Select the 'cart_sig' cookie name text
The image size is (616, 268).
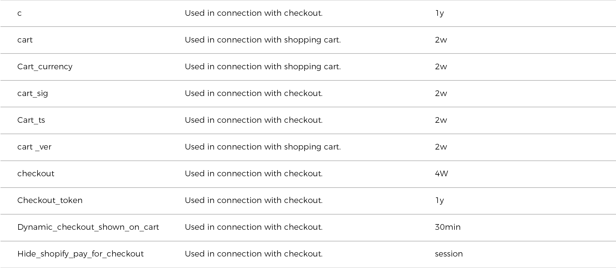click(x=33, y=93)
